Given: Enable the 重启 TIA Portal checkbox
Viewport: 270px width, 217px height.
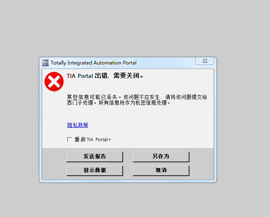Looking at the screenshot, I should 70,140.
